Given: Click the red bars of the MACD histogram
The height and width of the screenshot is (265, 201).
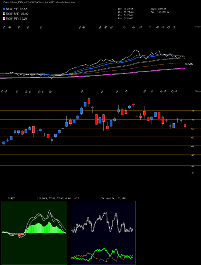Looking at the screenshot, I should pyautogui.click(x=17, y=234).
